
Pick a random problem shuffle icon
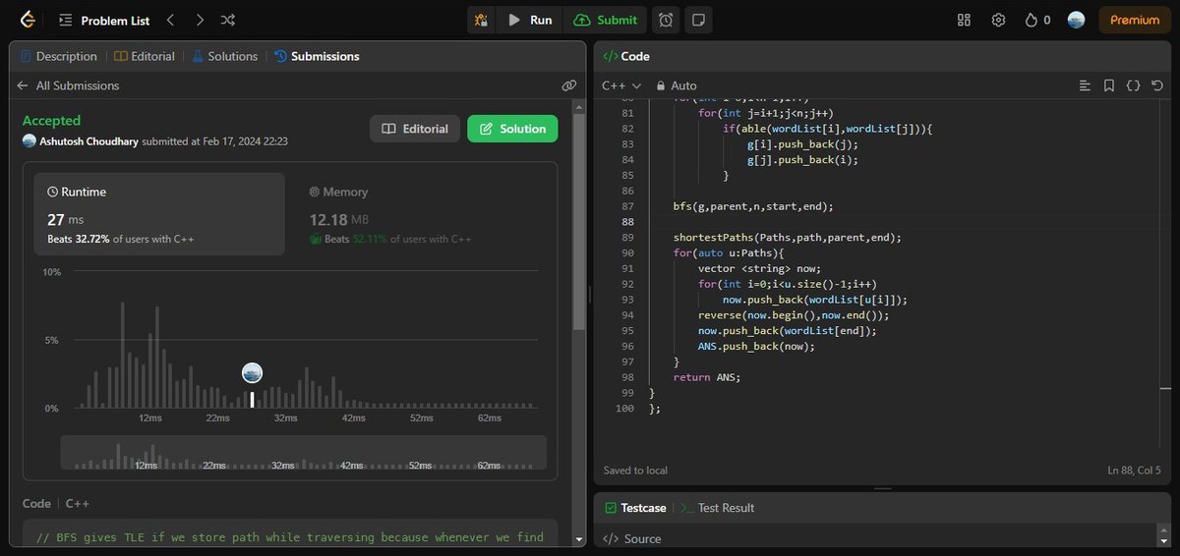[x=228, y=20]
